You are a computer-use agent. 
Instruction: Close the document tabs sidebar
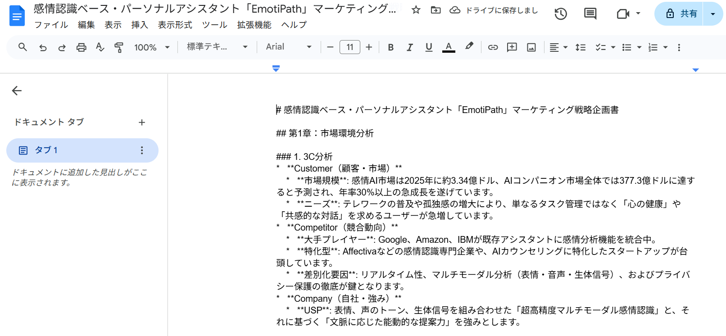[17, 91]
